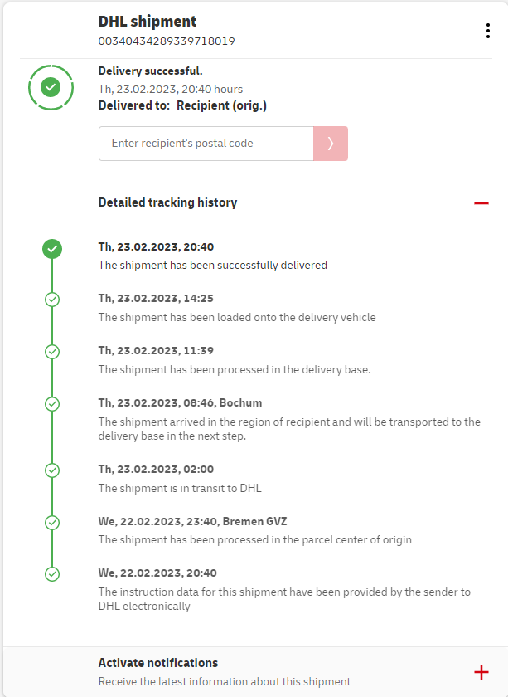Screen dimensions: 508x697
Task: Click the shipment number 00340434289339718019
Action: [167, 41]
